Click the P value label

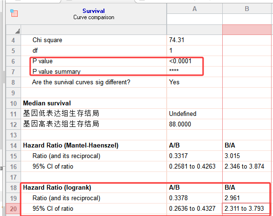pos(43,61)
